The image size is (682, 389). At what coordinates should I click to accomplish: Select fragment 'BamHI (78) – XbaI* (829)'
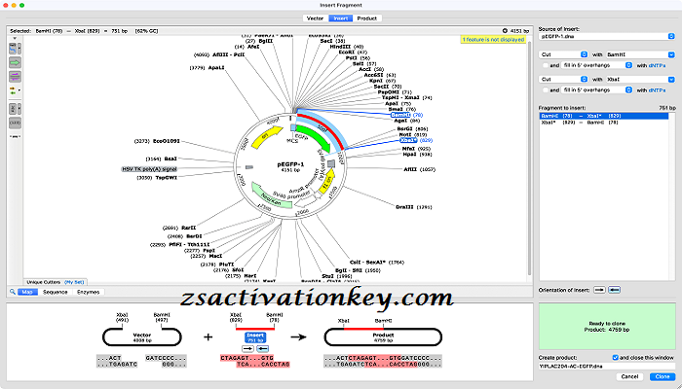[x=604, y=116]
